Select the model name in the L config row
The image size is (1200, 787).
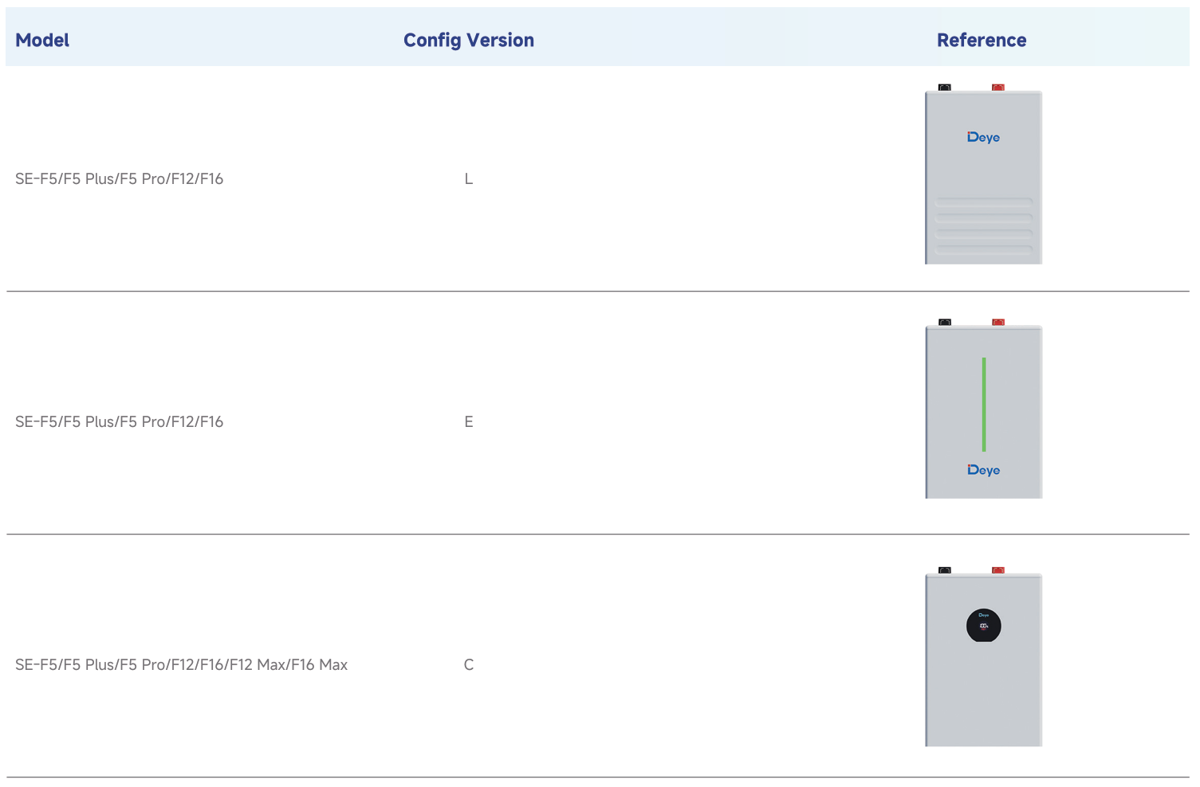119,179
